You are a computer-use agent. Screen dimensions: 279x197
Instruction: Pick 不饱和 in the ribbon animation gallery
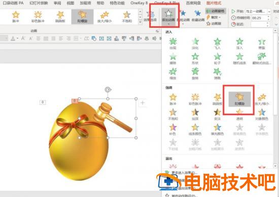pyautogui.click(x=127, y=17)
